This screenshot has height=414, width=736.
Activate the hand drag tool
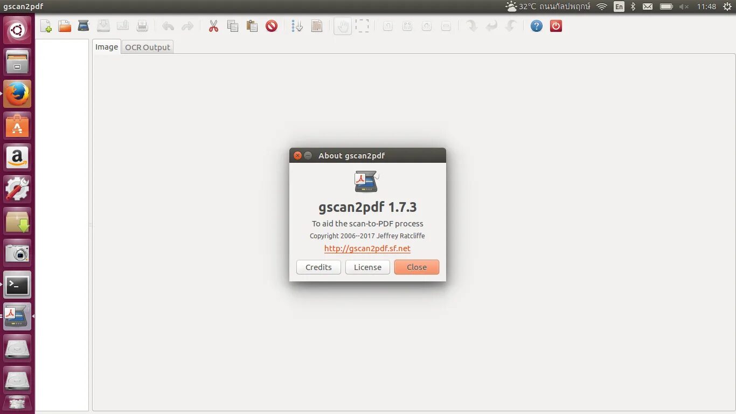pyautogui.click(x=343, y=26)
